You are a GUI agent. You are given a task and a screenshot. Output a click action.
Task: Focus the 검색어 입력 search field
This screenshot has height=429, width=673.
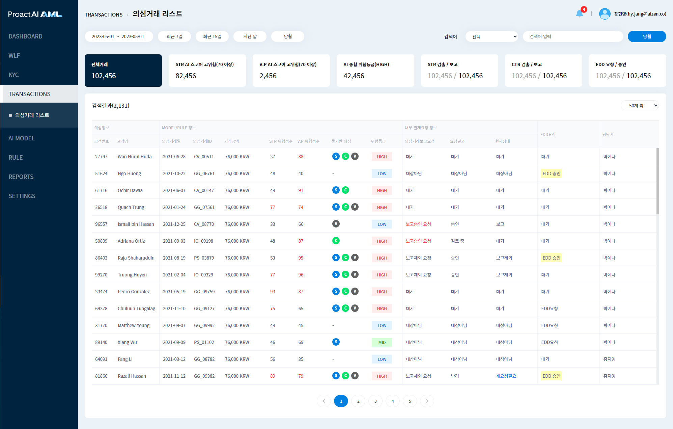coord(572,36)
